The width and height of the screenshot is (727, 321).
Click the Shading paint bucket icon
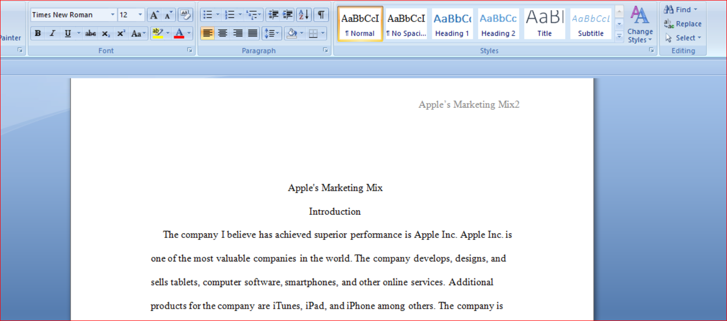[292, 34]
